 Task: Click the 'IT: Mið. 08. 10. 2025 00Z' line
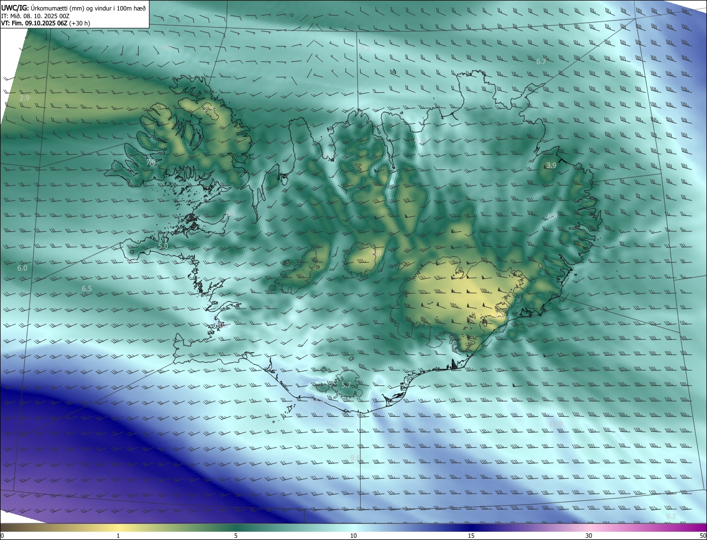(35, 16)
